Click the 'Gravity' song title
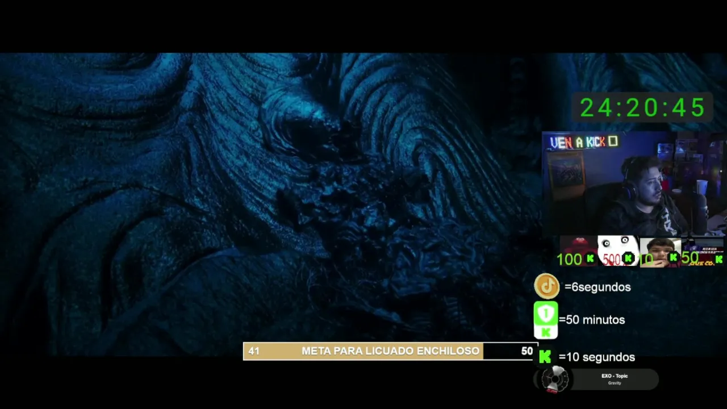 tap(615, 383)
